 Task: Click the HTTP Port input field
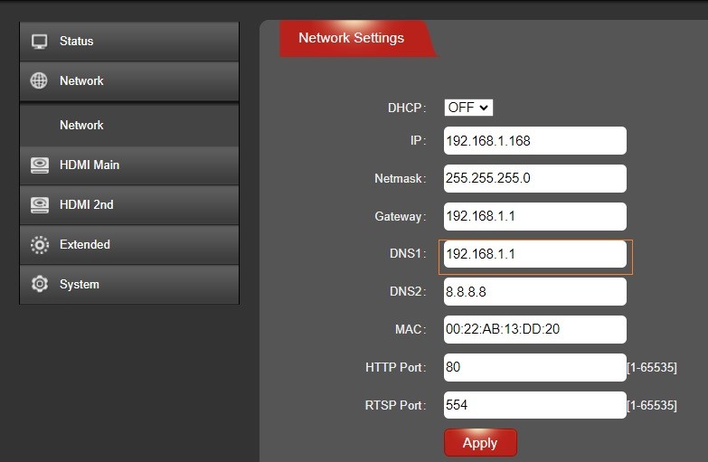coord(534,368)
